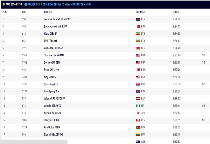Open Jemima Jelagat SUMGONG's result row
The image size is (210, 144).
[x=62, y=19]
